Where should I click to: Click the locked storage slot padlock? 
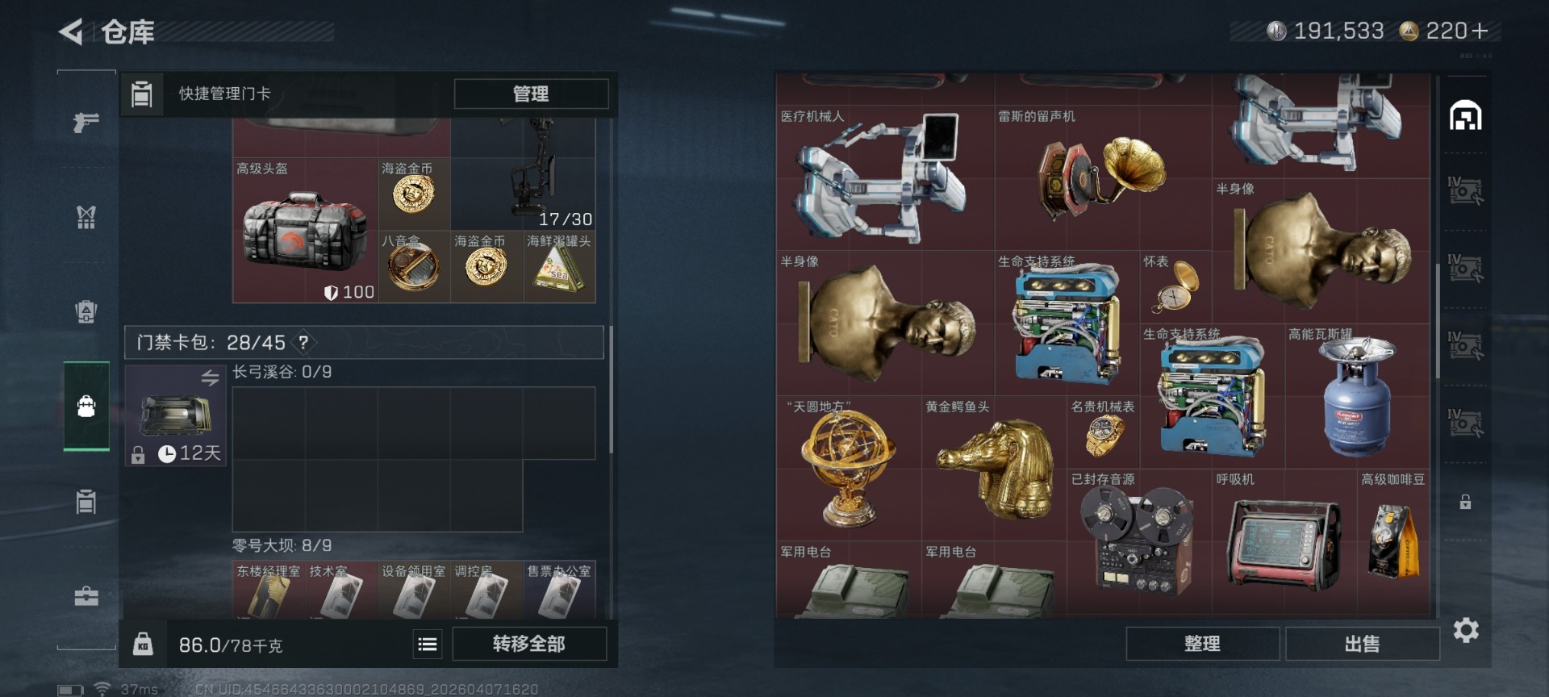1466,502
